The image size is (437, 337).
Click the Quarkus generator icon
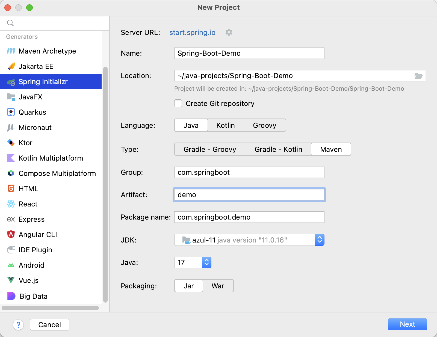pyautogui.click(x=11, y=112)
